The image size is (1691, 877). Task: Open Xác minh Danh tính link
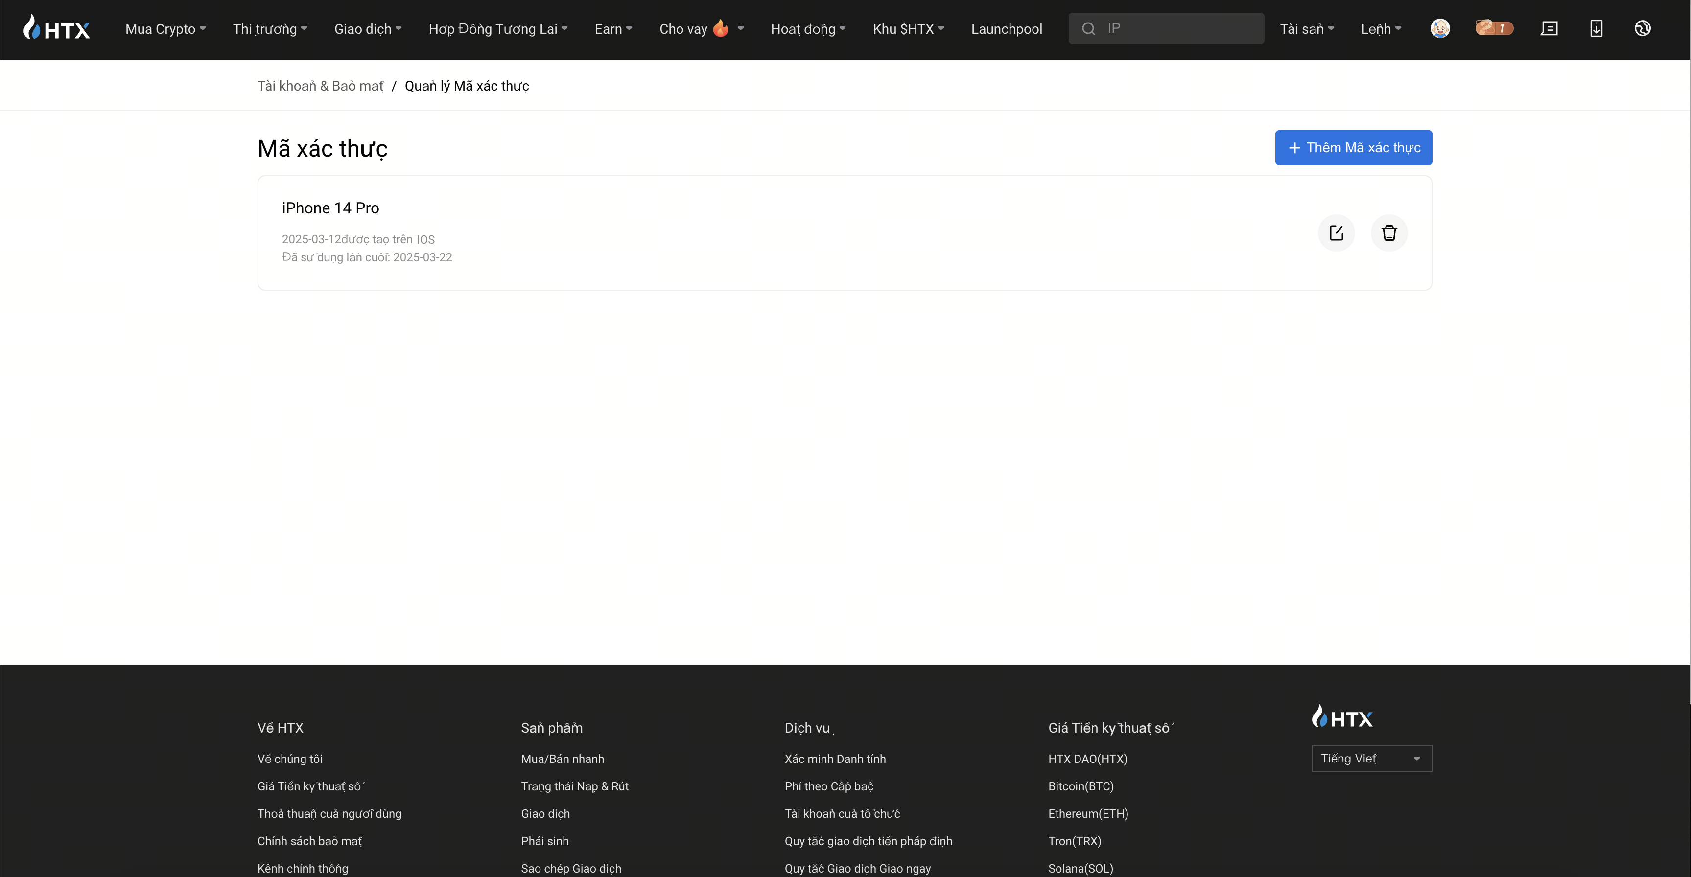coord(835,759)
